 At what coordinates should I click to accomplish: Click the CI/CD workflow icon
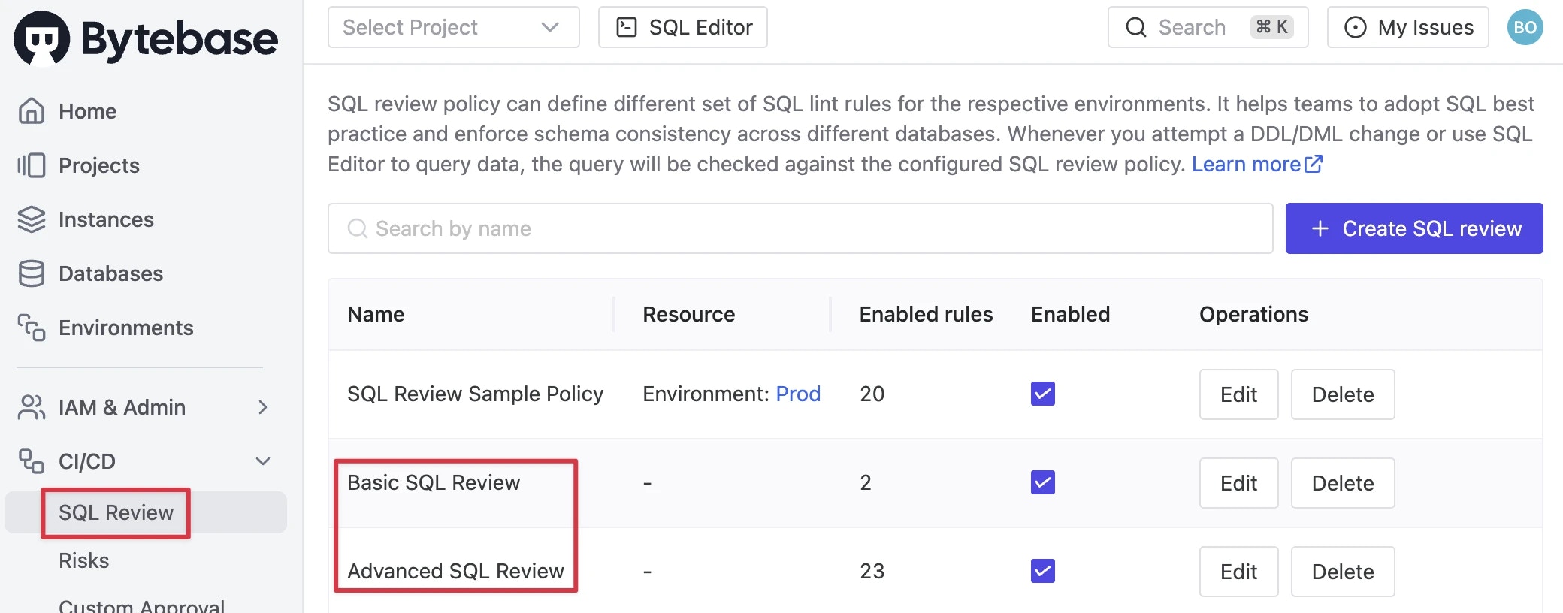[32, 461]
